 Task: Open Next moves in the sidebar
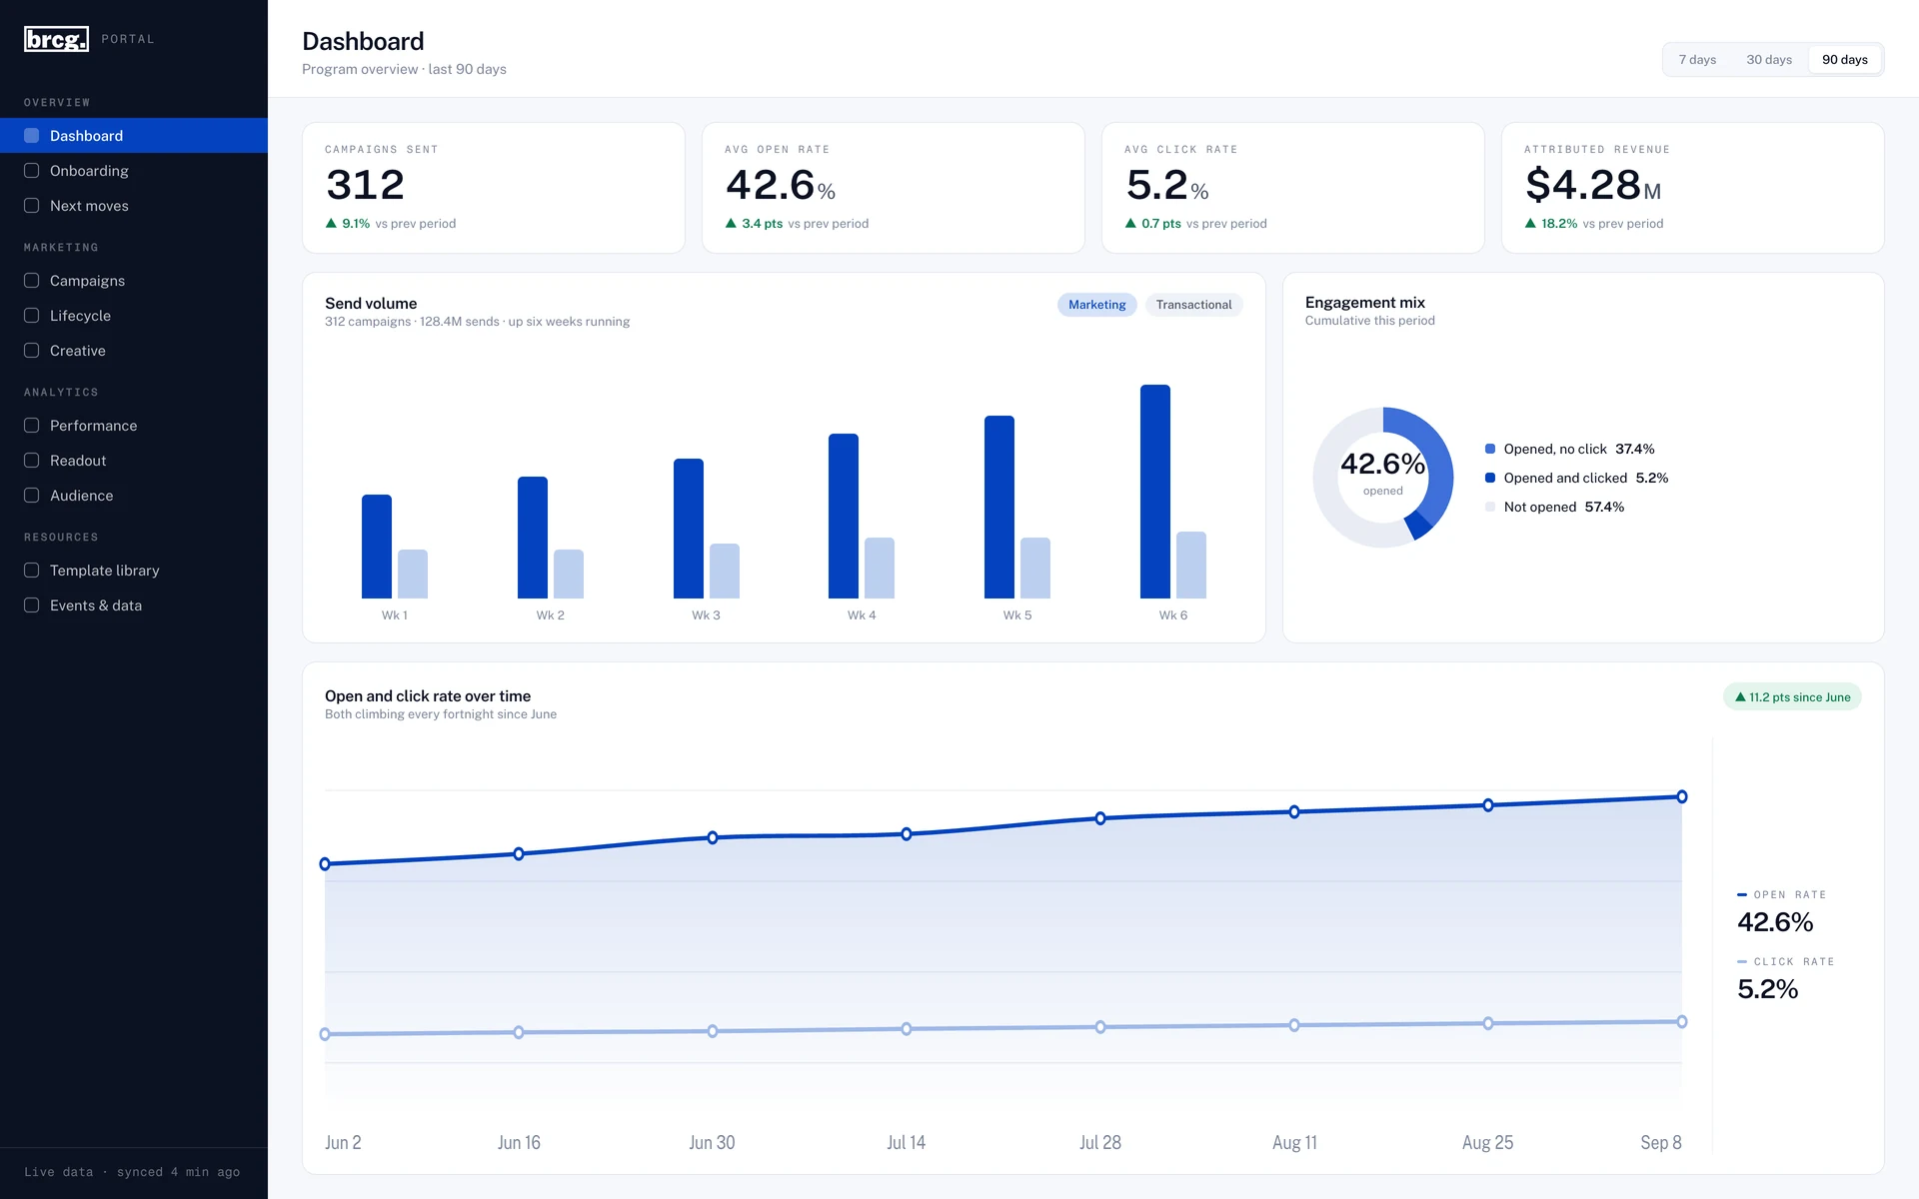[x=134, y=206]
